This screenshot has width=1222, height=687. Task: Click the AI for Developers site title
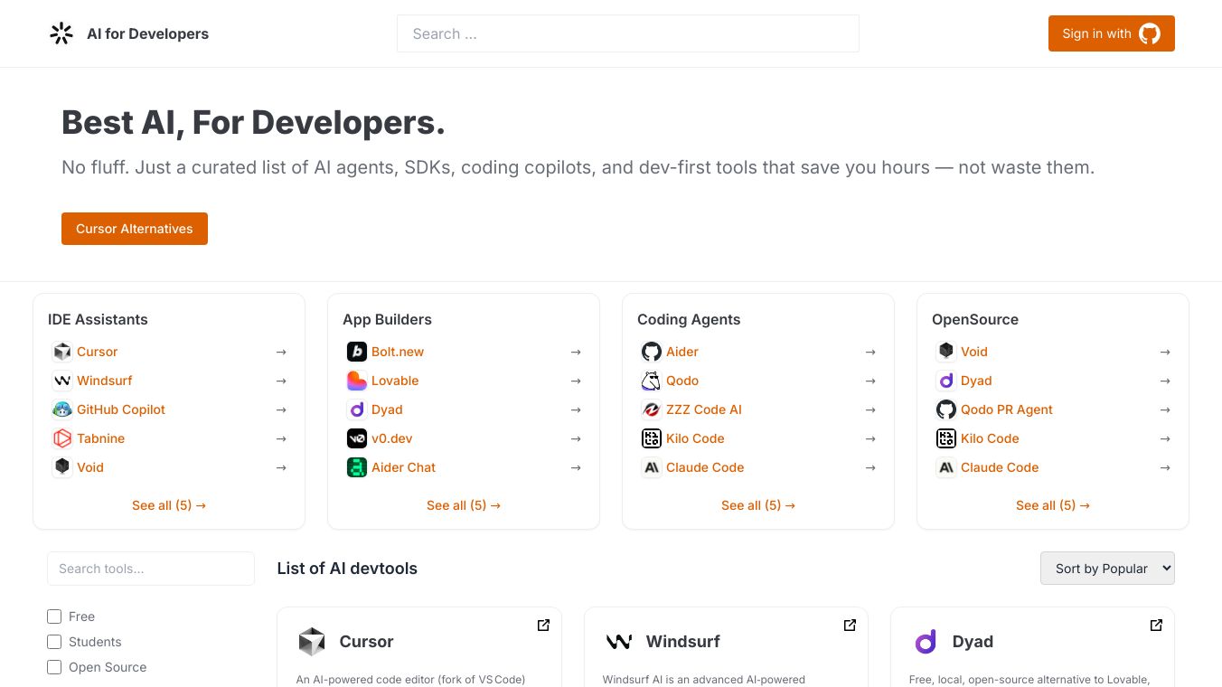point(147,33)
